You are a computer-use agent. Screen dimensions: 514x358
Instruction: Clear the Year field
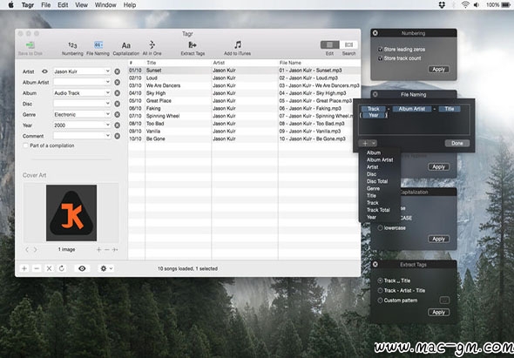(x=117, y=125)
